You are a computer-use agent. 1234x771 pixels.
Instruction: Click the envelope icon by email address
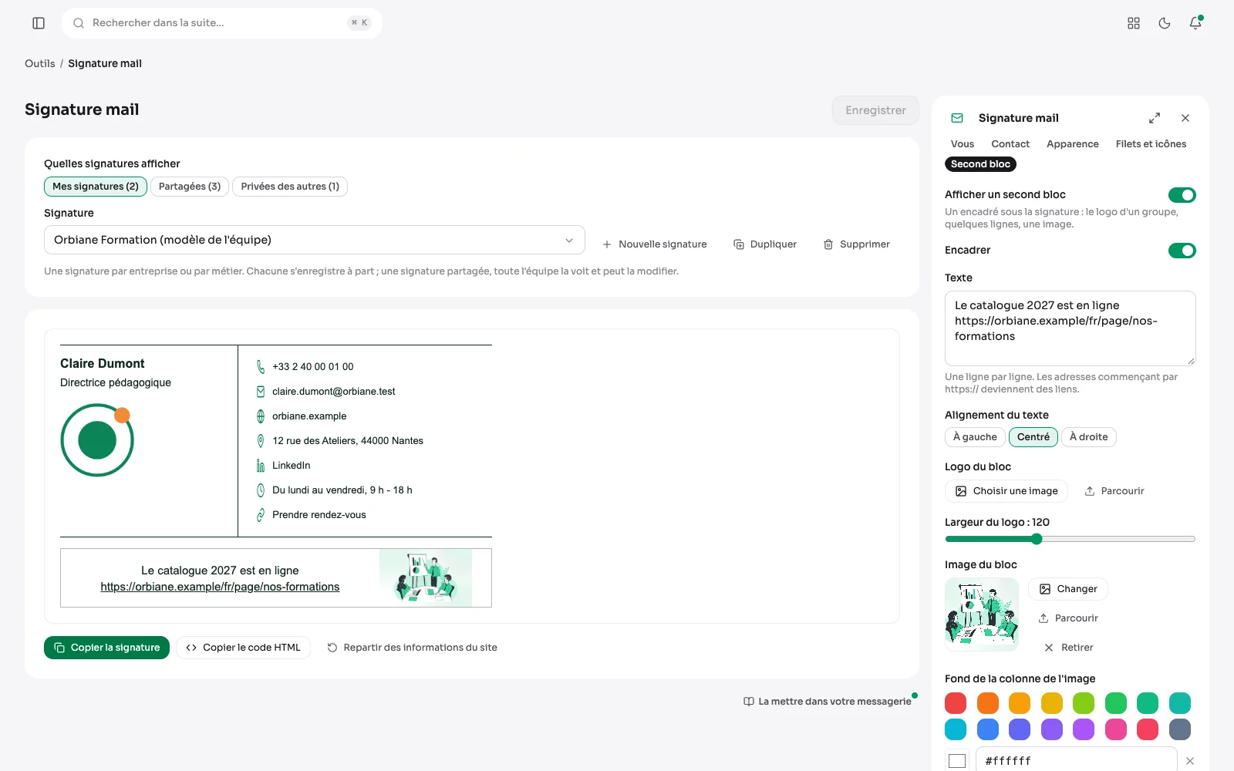coord(261,392)
